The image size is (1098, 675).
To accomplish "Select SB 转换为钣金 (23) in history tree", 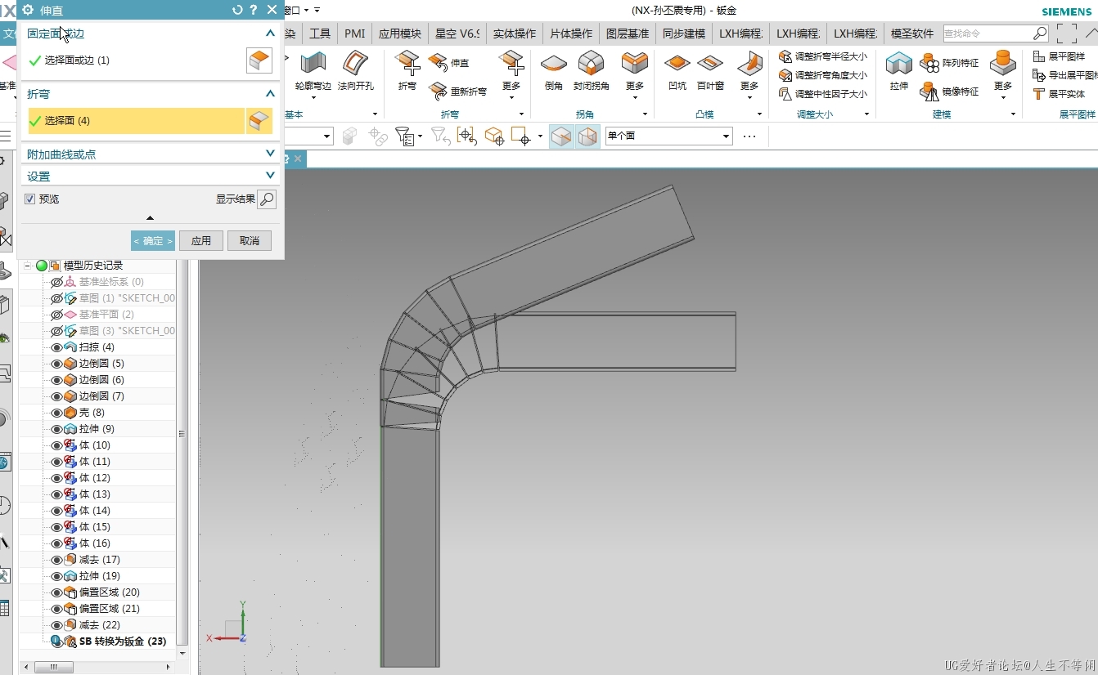I will coord(123,641).
